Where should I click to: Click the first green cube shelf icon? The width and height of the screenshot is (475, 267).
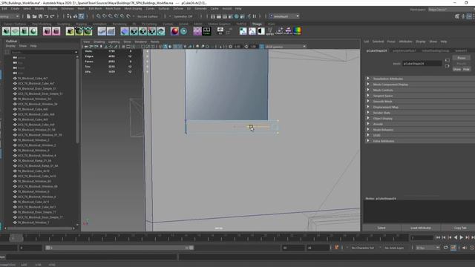tap(7, 31)
